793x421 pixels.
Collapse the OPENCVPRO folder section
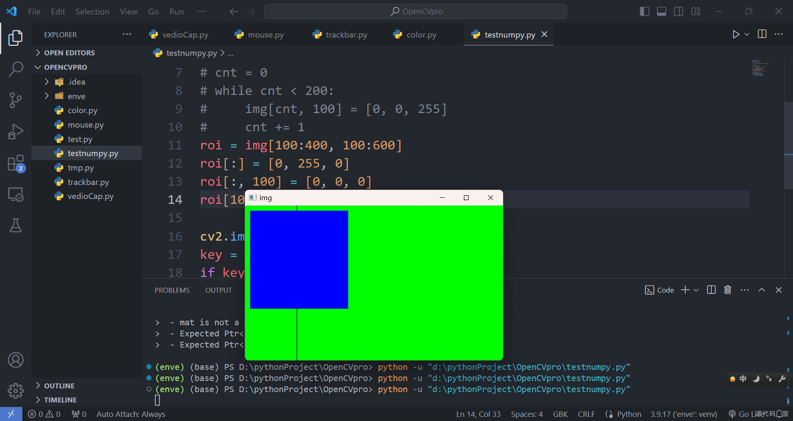65,67
